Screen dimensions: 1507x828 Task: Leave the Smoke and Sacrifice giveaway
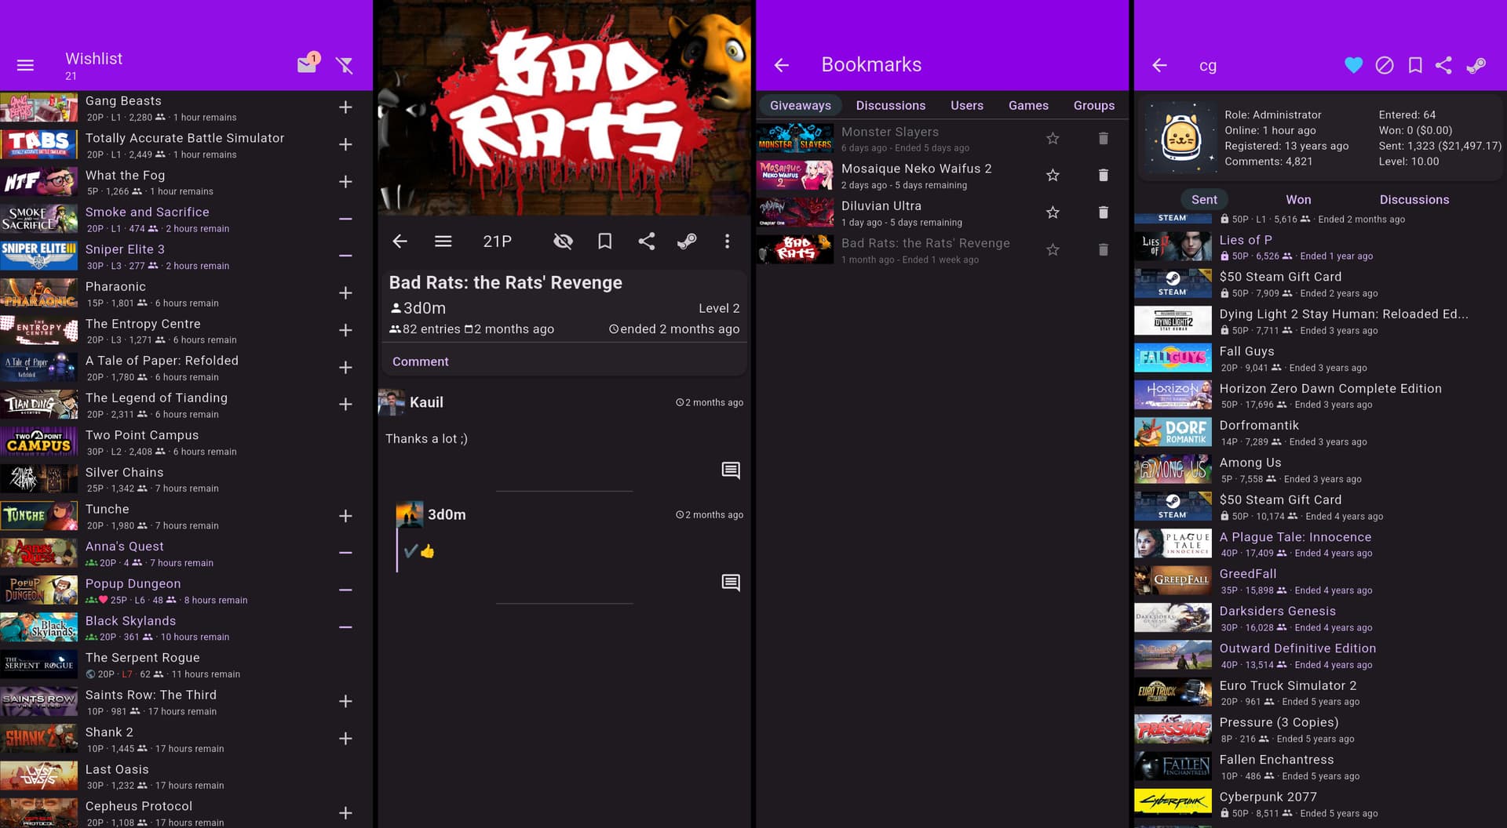click(x=345, y=219)
